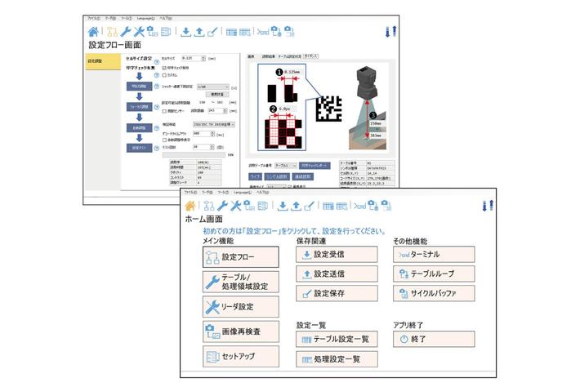Click the 終了 button under アプリ終了
This screenshot has height=387, width=580.
tap(433, 338)
